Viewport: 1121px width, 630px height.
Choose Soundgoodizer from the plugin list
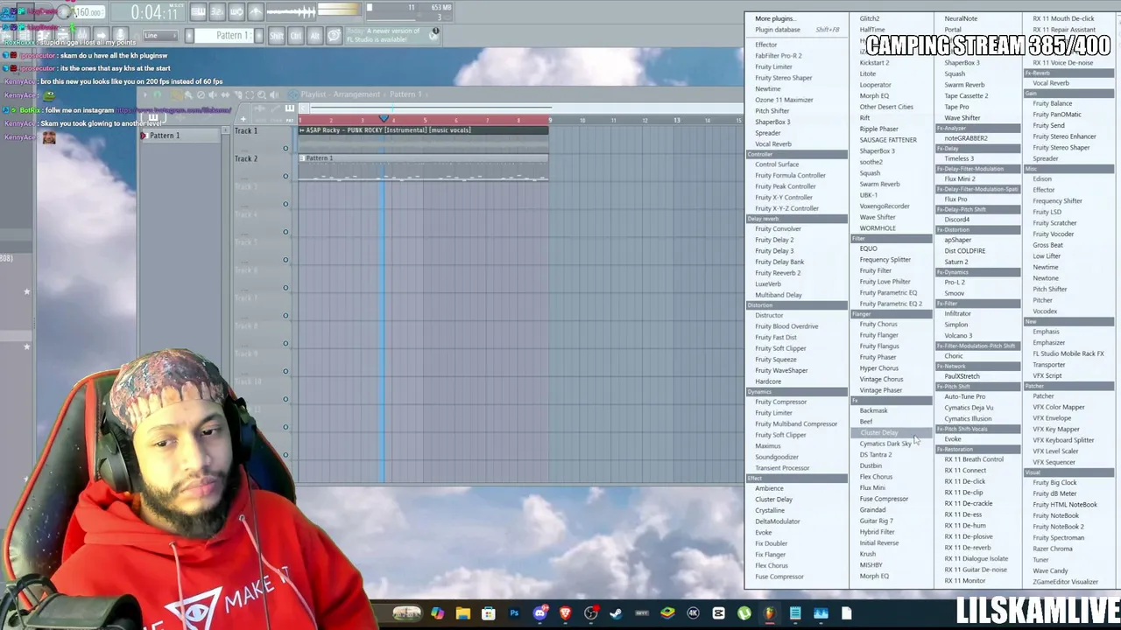click(x=777, y=457)
